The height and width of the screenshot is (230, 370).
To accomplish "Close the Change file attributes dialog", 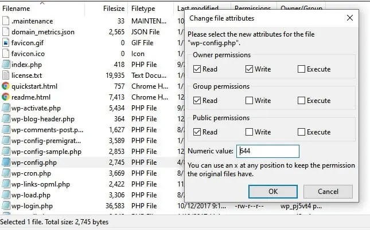I will (x=349, y=18).
